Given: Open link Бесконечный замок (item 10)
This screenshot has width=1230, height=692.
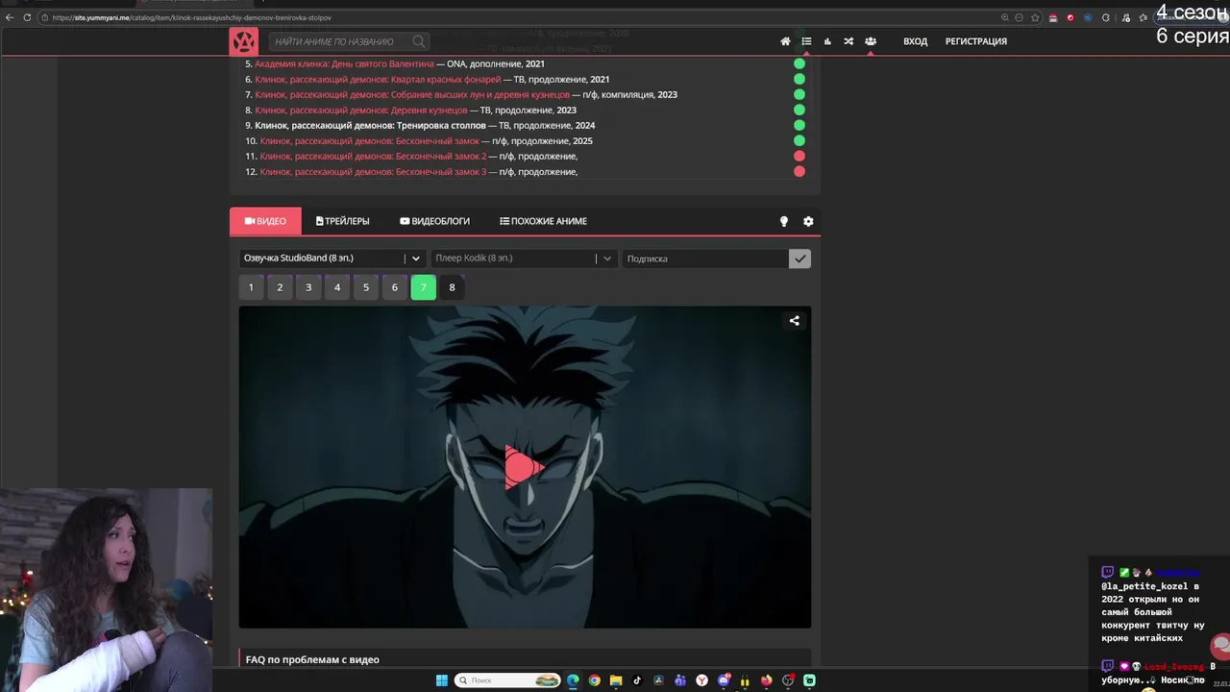Looking at the screenshot, I should (x=369, y=140).
